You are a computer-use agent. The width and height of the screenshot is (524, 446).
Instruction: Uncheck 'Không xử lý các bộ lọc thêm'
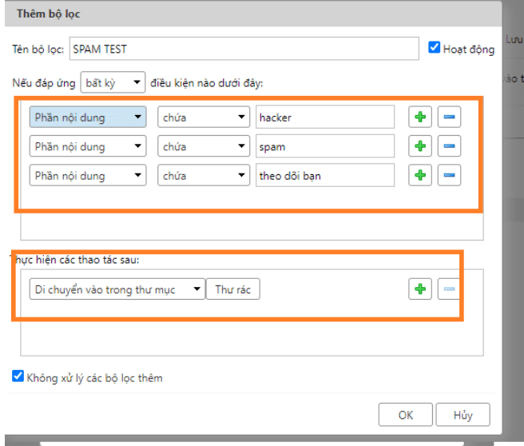pyautogui.click(x=18, y=376)
